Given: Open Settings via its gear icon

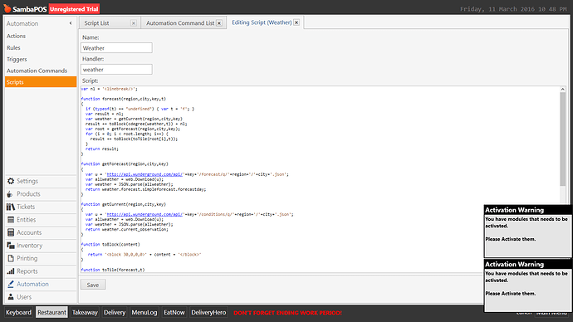Looking at the screenshot, I should [x=11, y=181].
